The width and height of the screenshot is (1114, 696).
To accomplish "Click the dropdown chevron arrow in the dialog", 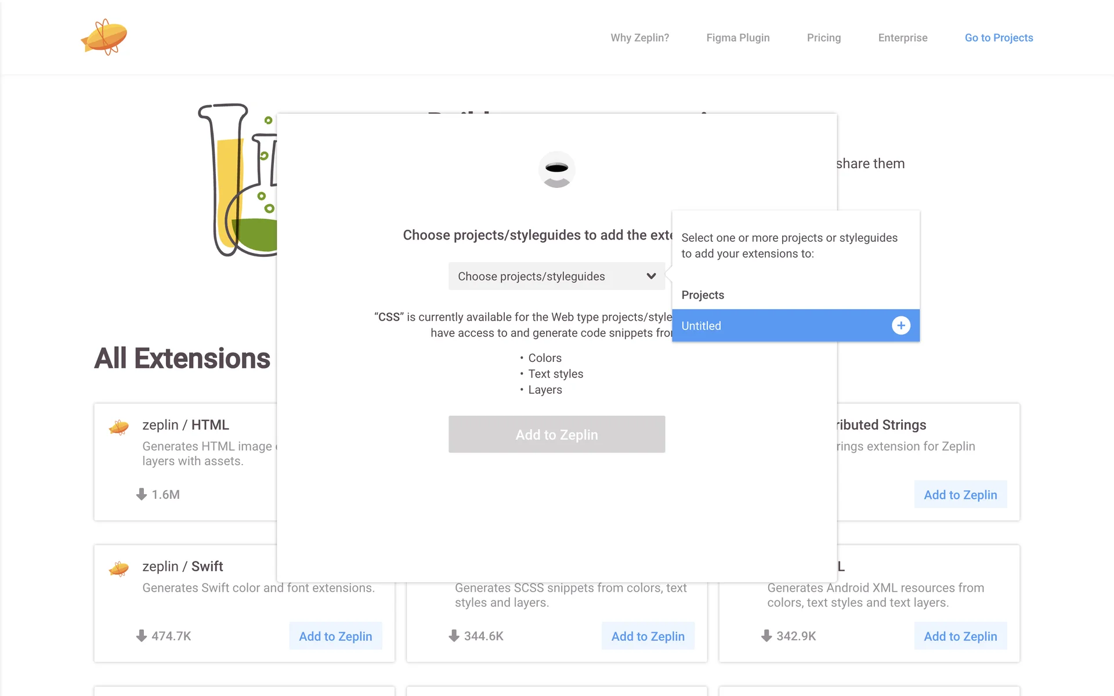I will (651, 276).
